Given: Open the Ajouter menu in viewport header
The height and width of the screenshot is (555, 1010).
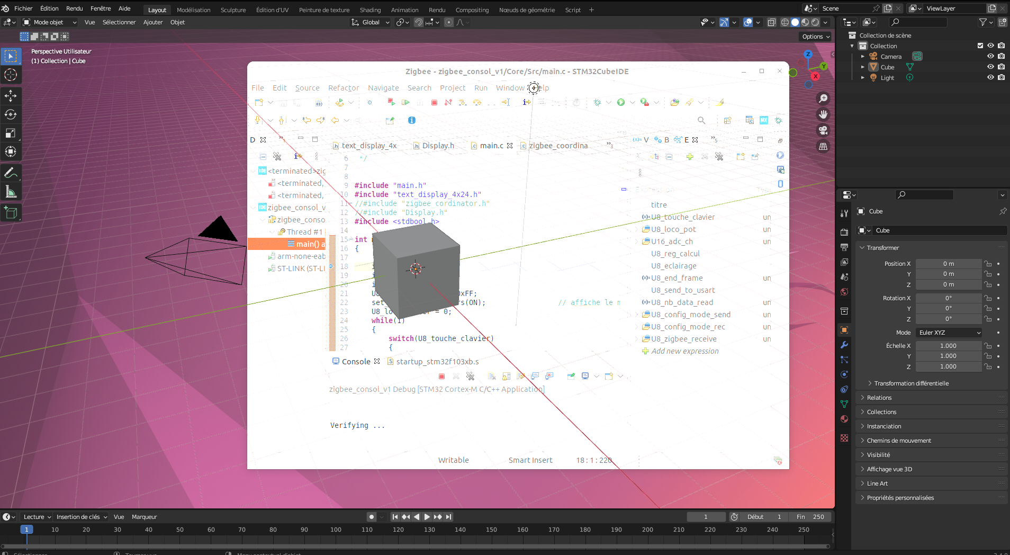Looking at the screenshot, I should 153,22.
